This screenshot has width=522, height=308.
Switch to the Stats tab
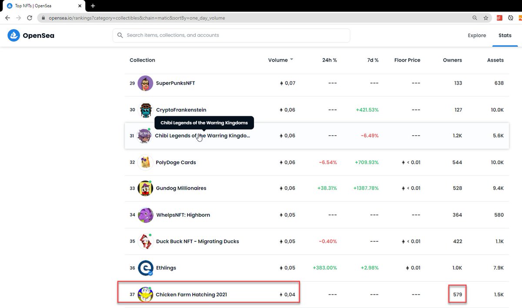505,36
